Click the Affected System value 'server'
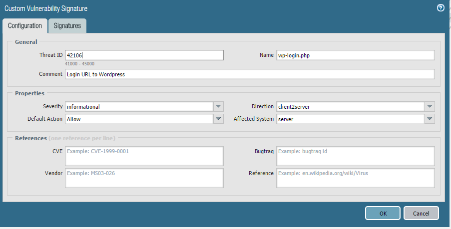 [x=286, y=119]
